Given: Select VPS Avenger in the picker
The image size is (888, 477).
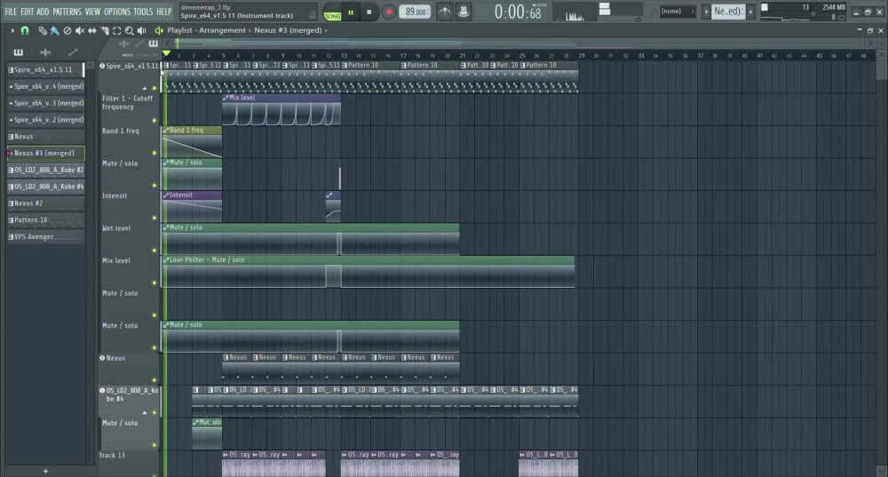Looking at the screenshot, I should [45, 236].
